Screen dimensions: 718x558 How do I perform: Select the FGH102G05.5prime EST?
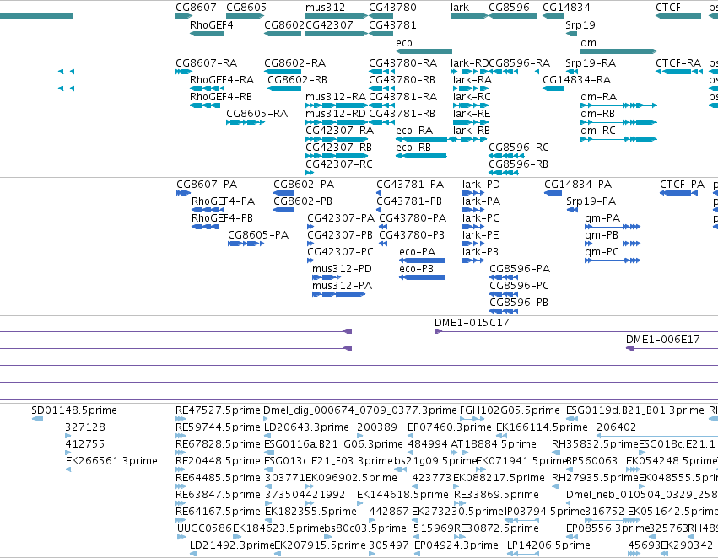(472, 419)
